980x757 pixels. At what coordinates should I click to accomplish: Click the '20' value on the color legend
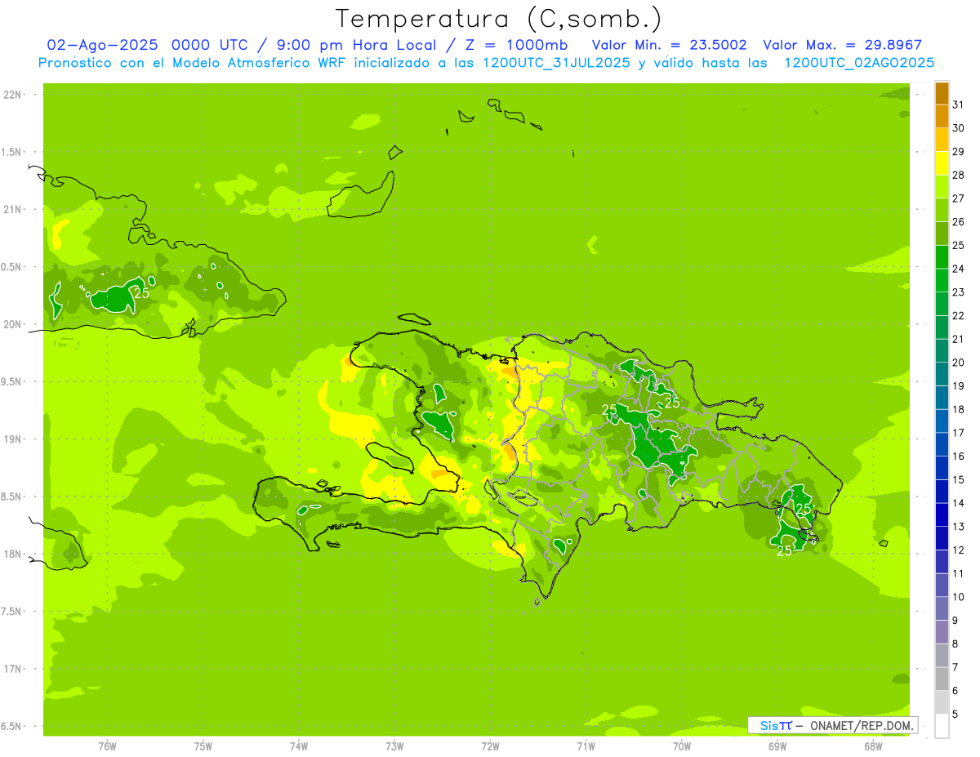click(x=958, y=362)
